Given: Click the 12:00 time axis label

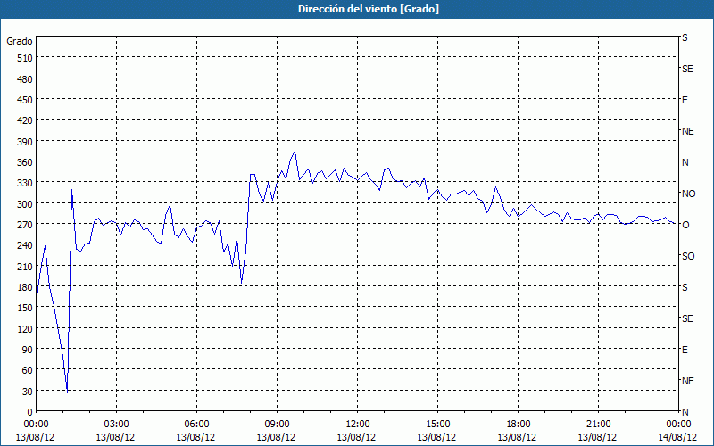Looking at the screenshot, I should 358,425.
